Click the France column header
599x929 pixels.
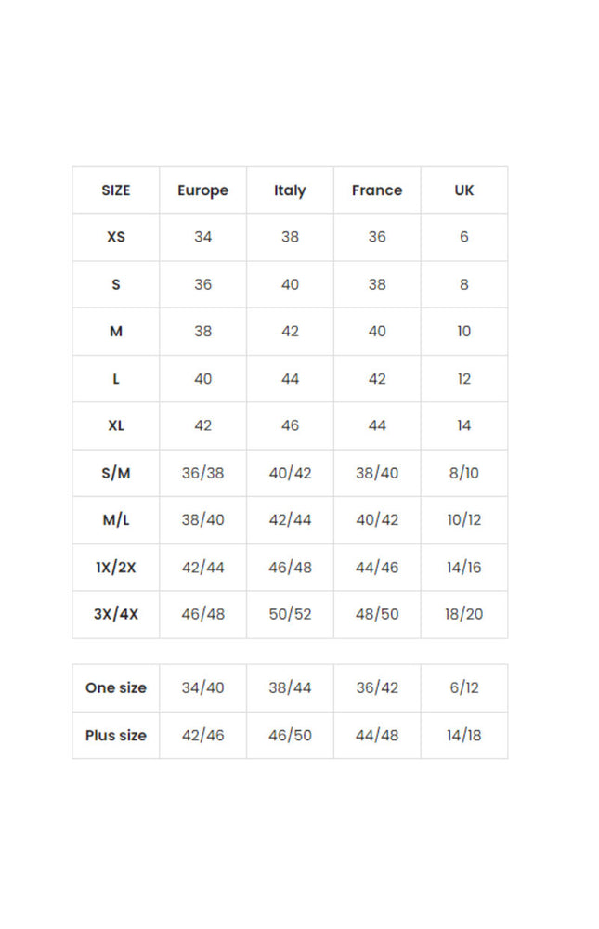tap(377, 190)
